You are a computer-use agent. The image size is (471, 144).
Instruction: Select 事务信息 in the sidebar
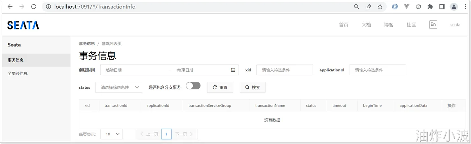coord(36,60)
